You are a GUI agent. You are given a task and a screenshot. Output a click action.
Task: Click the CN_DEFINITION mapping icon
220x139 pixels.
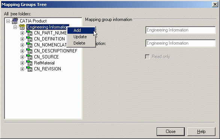click(29, 39)
